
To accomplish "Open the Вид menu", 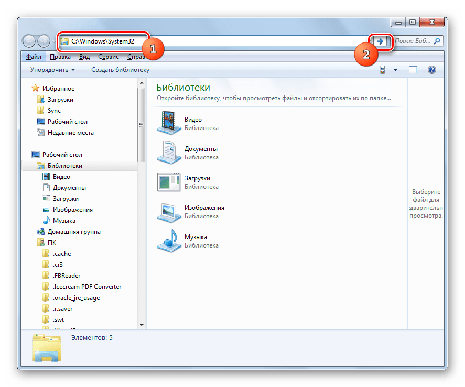I will tap(84, 57).
